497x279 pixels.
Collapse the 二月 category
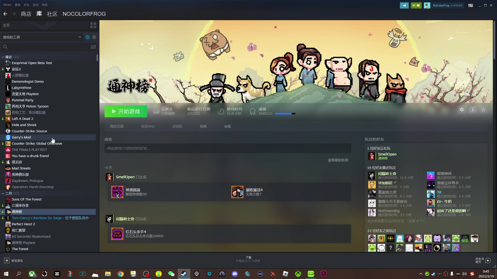[x=3, y=193]
